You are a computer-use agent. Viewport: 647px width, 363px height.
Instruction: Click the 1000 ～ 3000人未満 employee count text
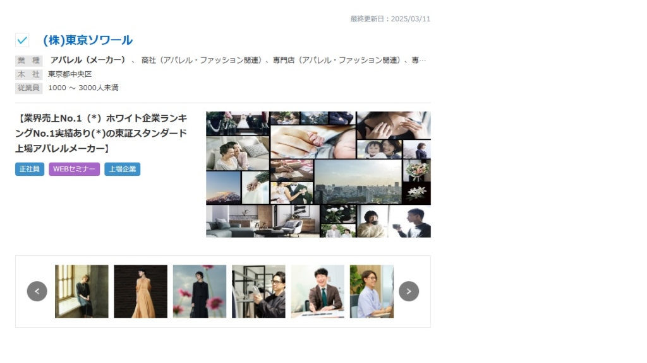[x=83, y=88]
